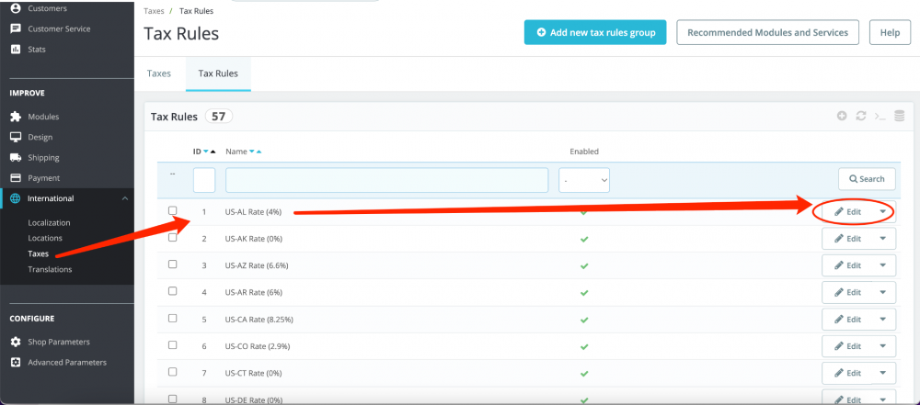920x405 pixels.
Task: Open the Locations submenu item
Action: pyautogui.click(x=44, y=238)
